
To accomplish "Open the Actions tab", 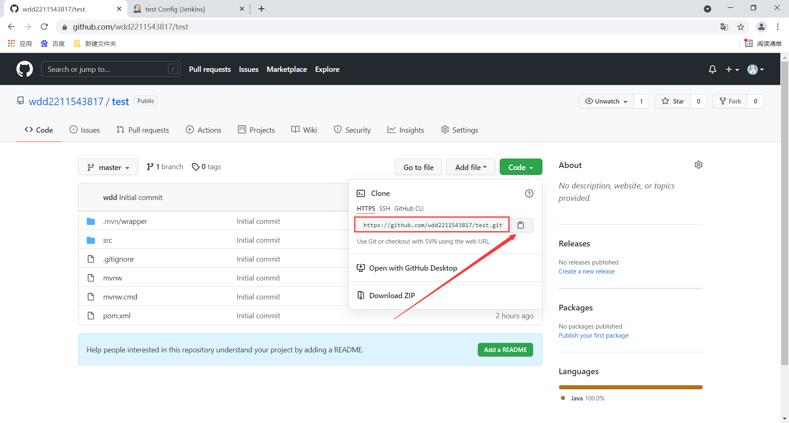I will (203, 130).
